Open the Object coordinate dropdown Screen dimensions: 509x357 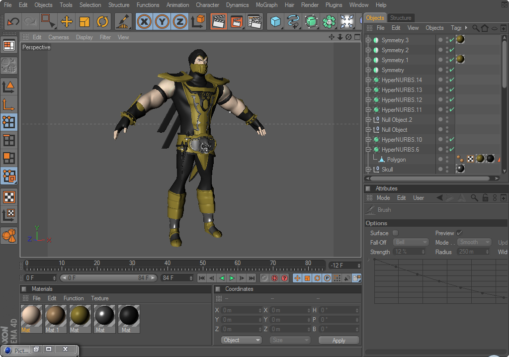tap(242, 340)
